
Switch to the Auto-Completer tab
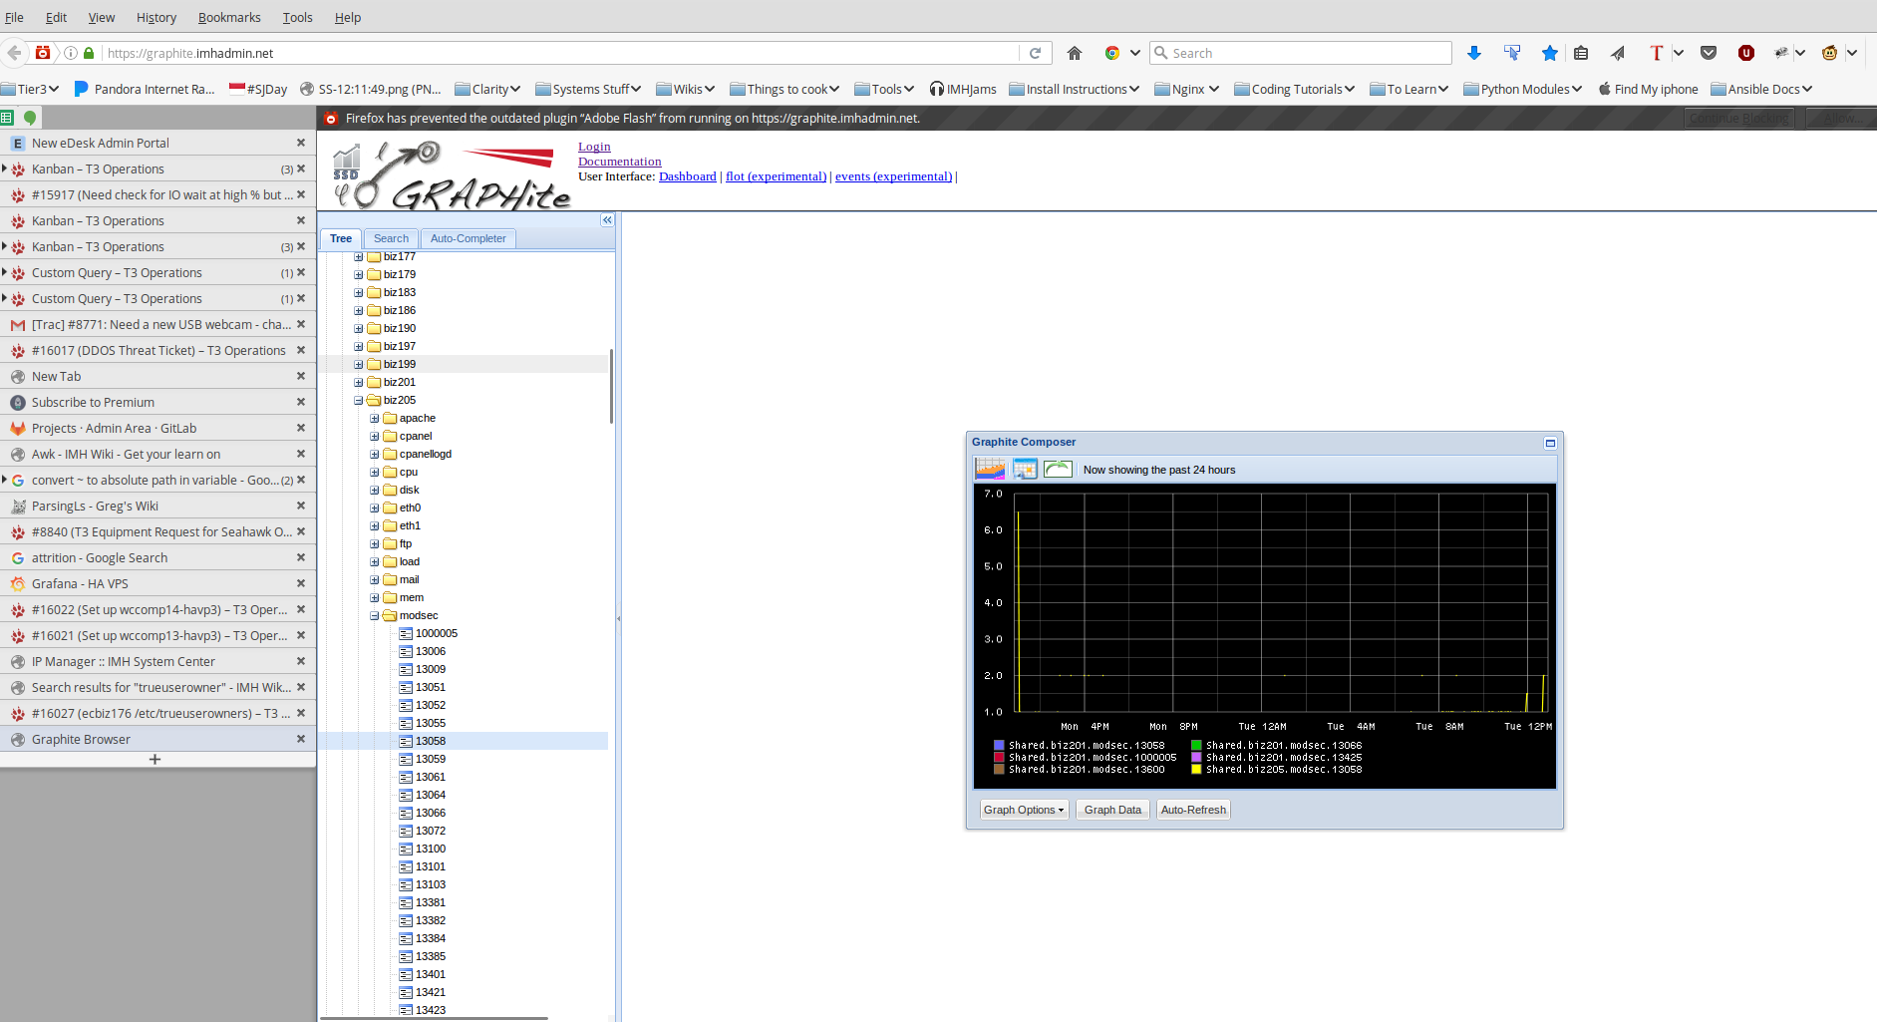(x=468, y=238)
